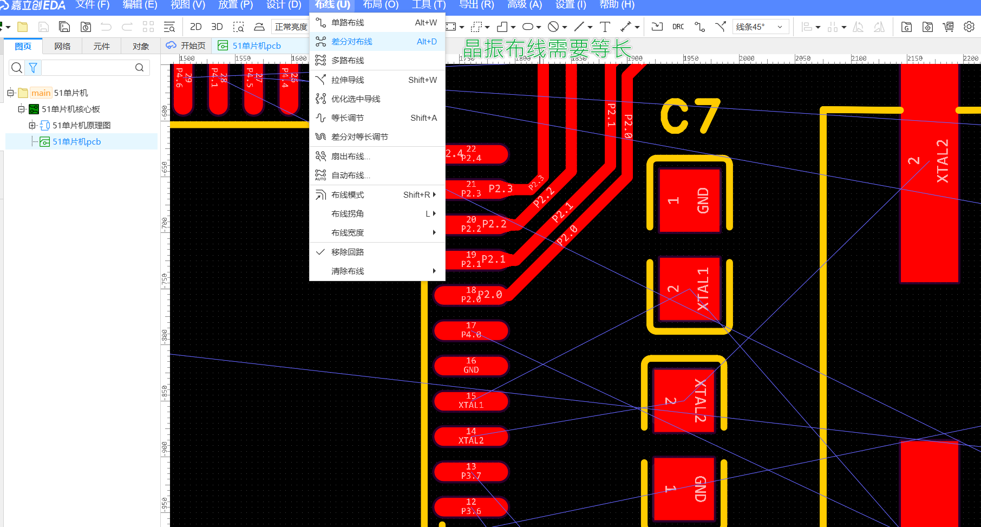The height and width of the screenshot is (527, 981).
Task: Choose 拉伸导线 menu entry
Action: [x=377, y=80]
